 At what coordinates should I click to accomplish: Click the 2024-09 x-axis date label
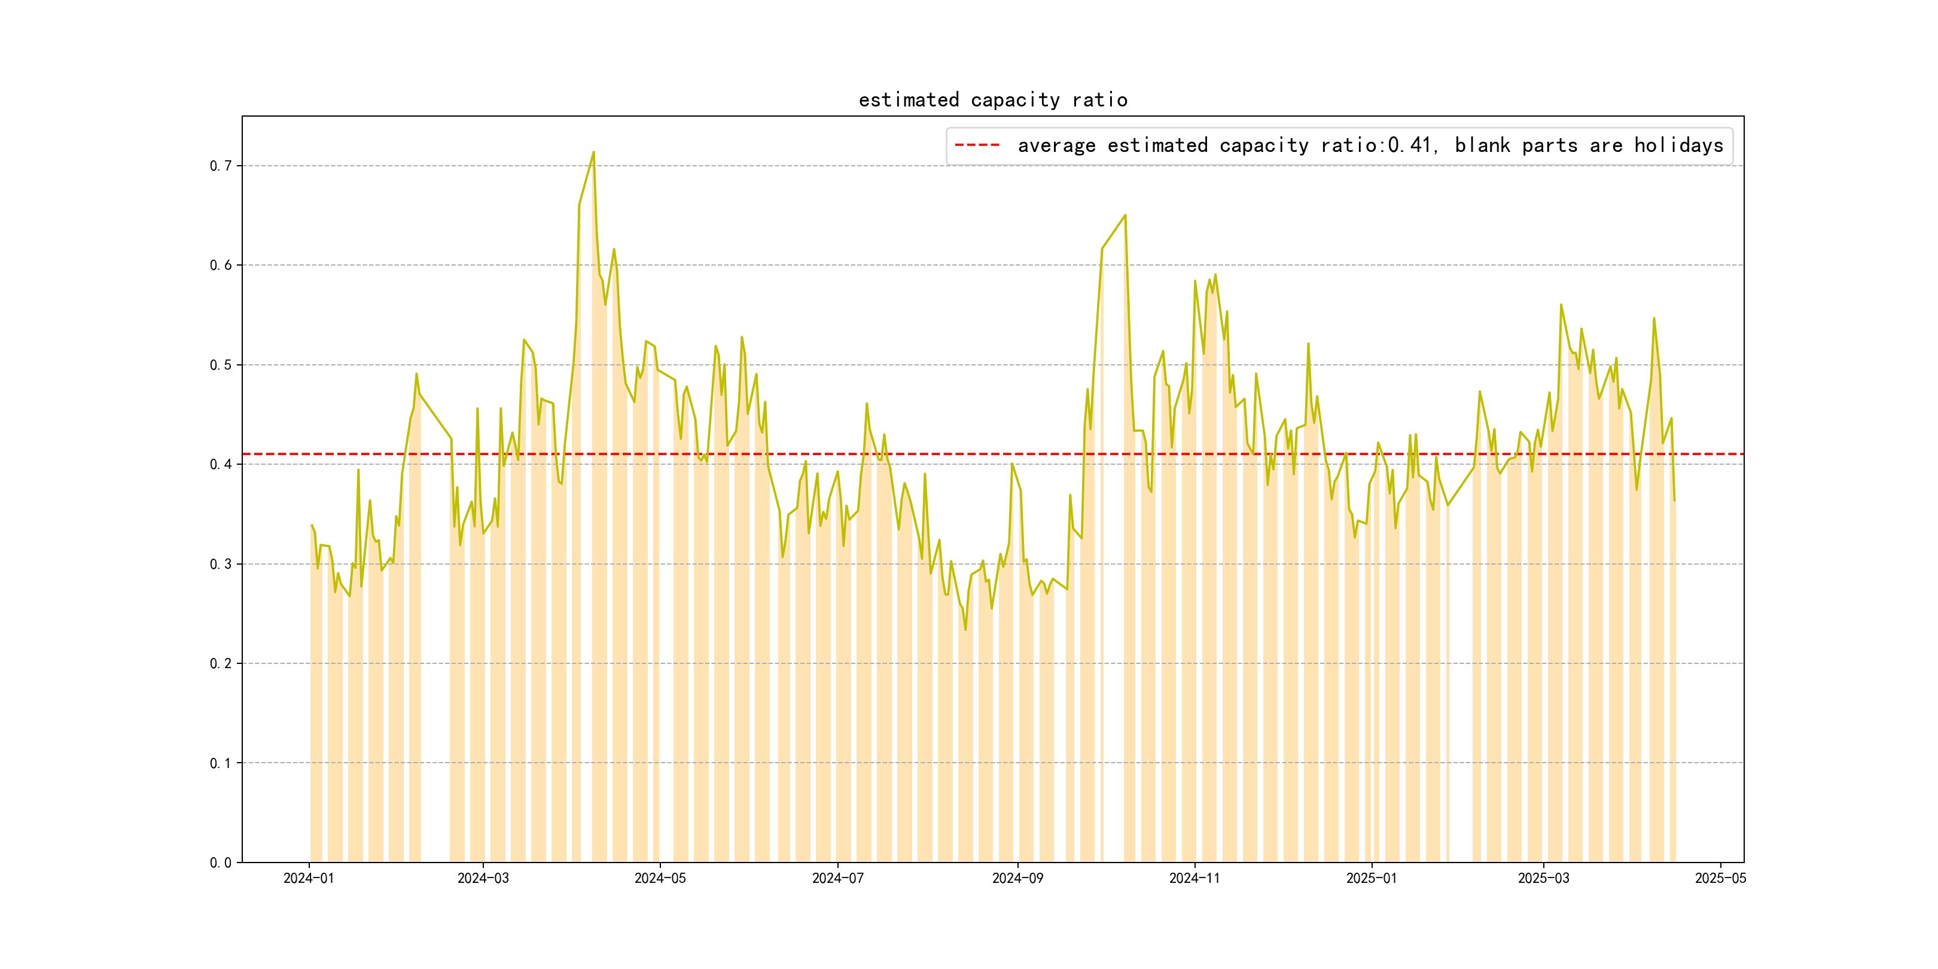(x=1017, y=878)
